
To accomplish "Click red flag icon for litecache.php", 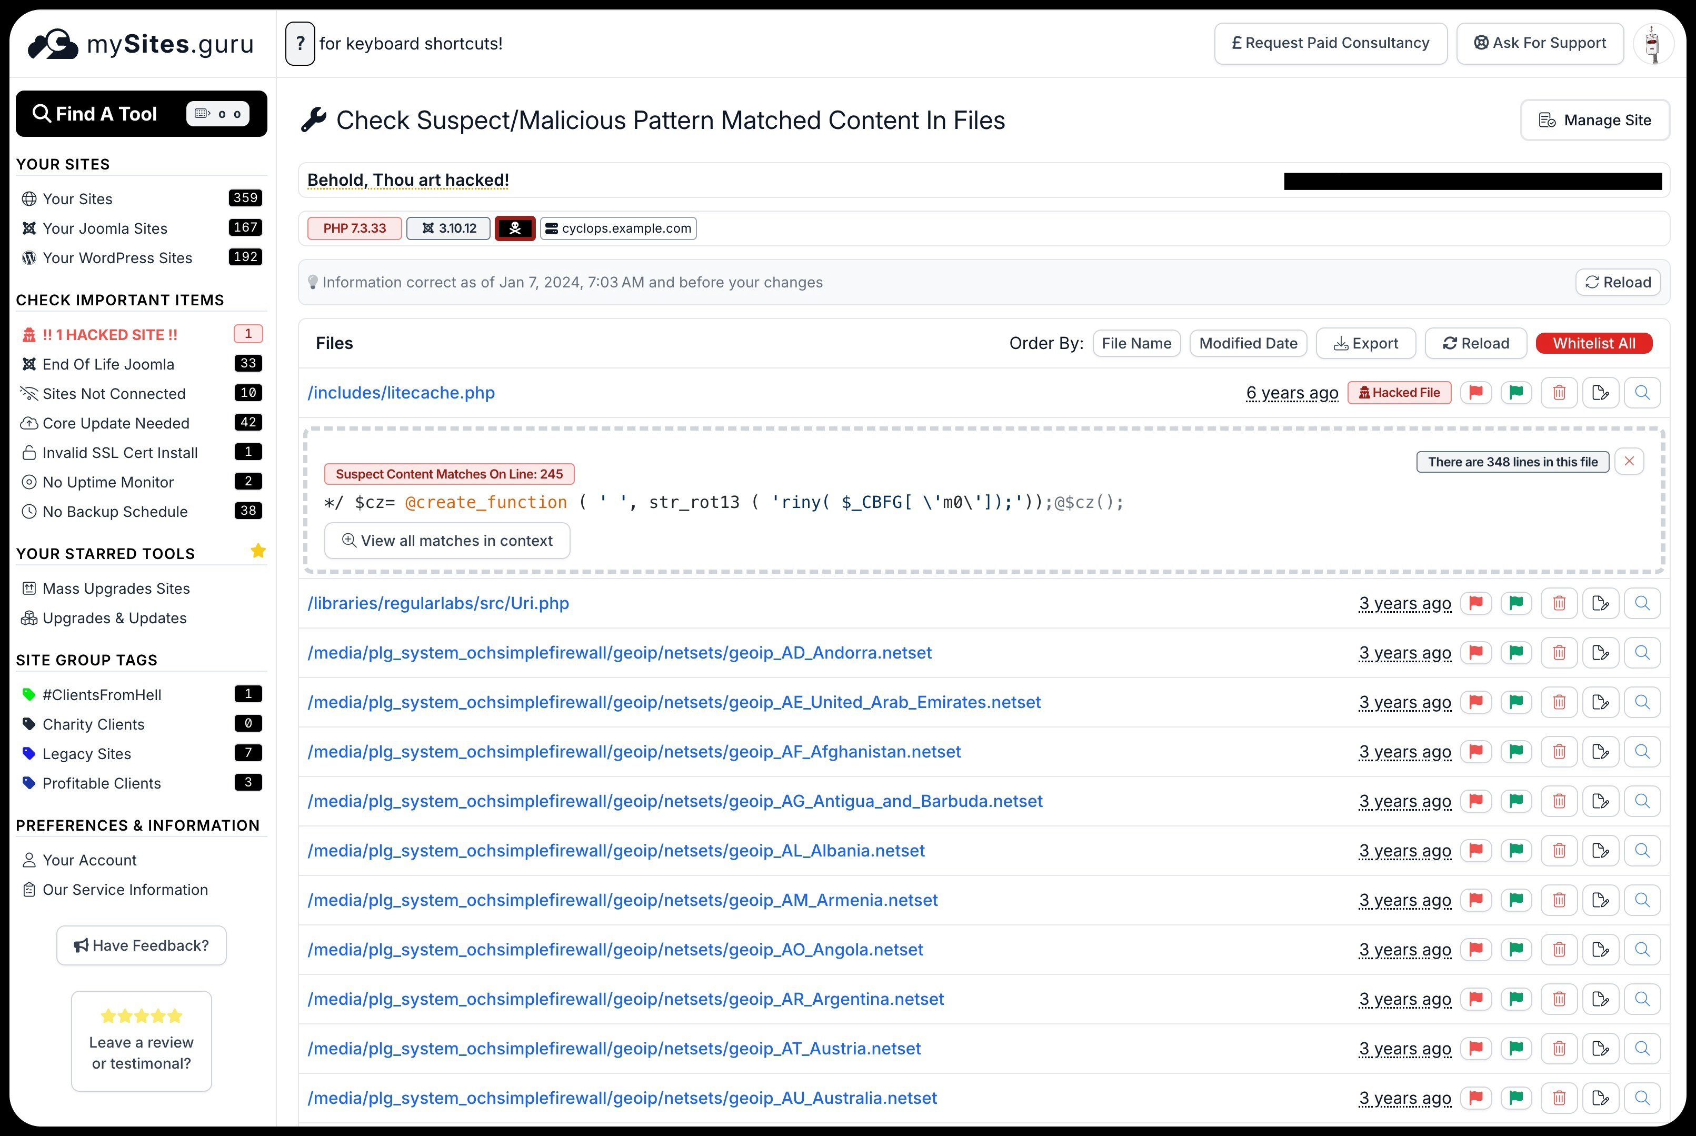I will coord(1476,393).
